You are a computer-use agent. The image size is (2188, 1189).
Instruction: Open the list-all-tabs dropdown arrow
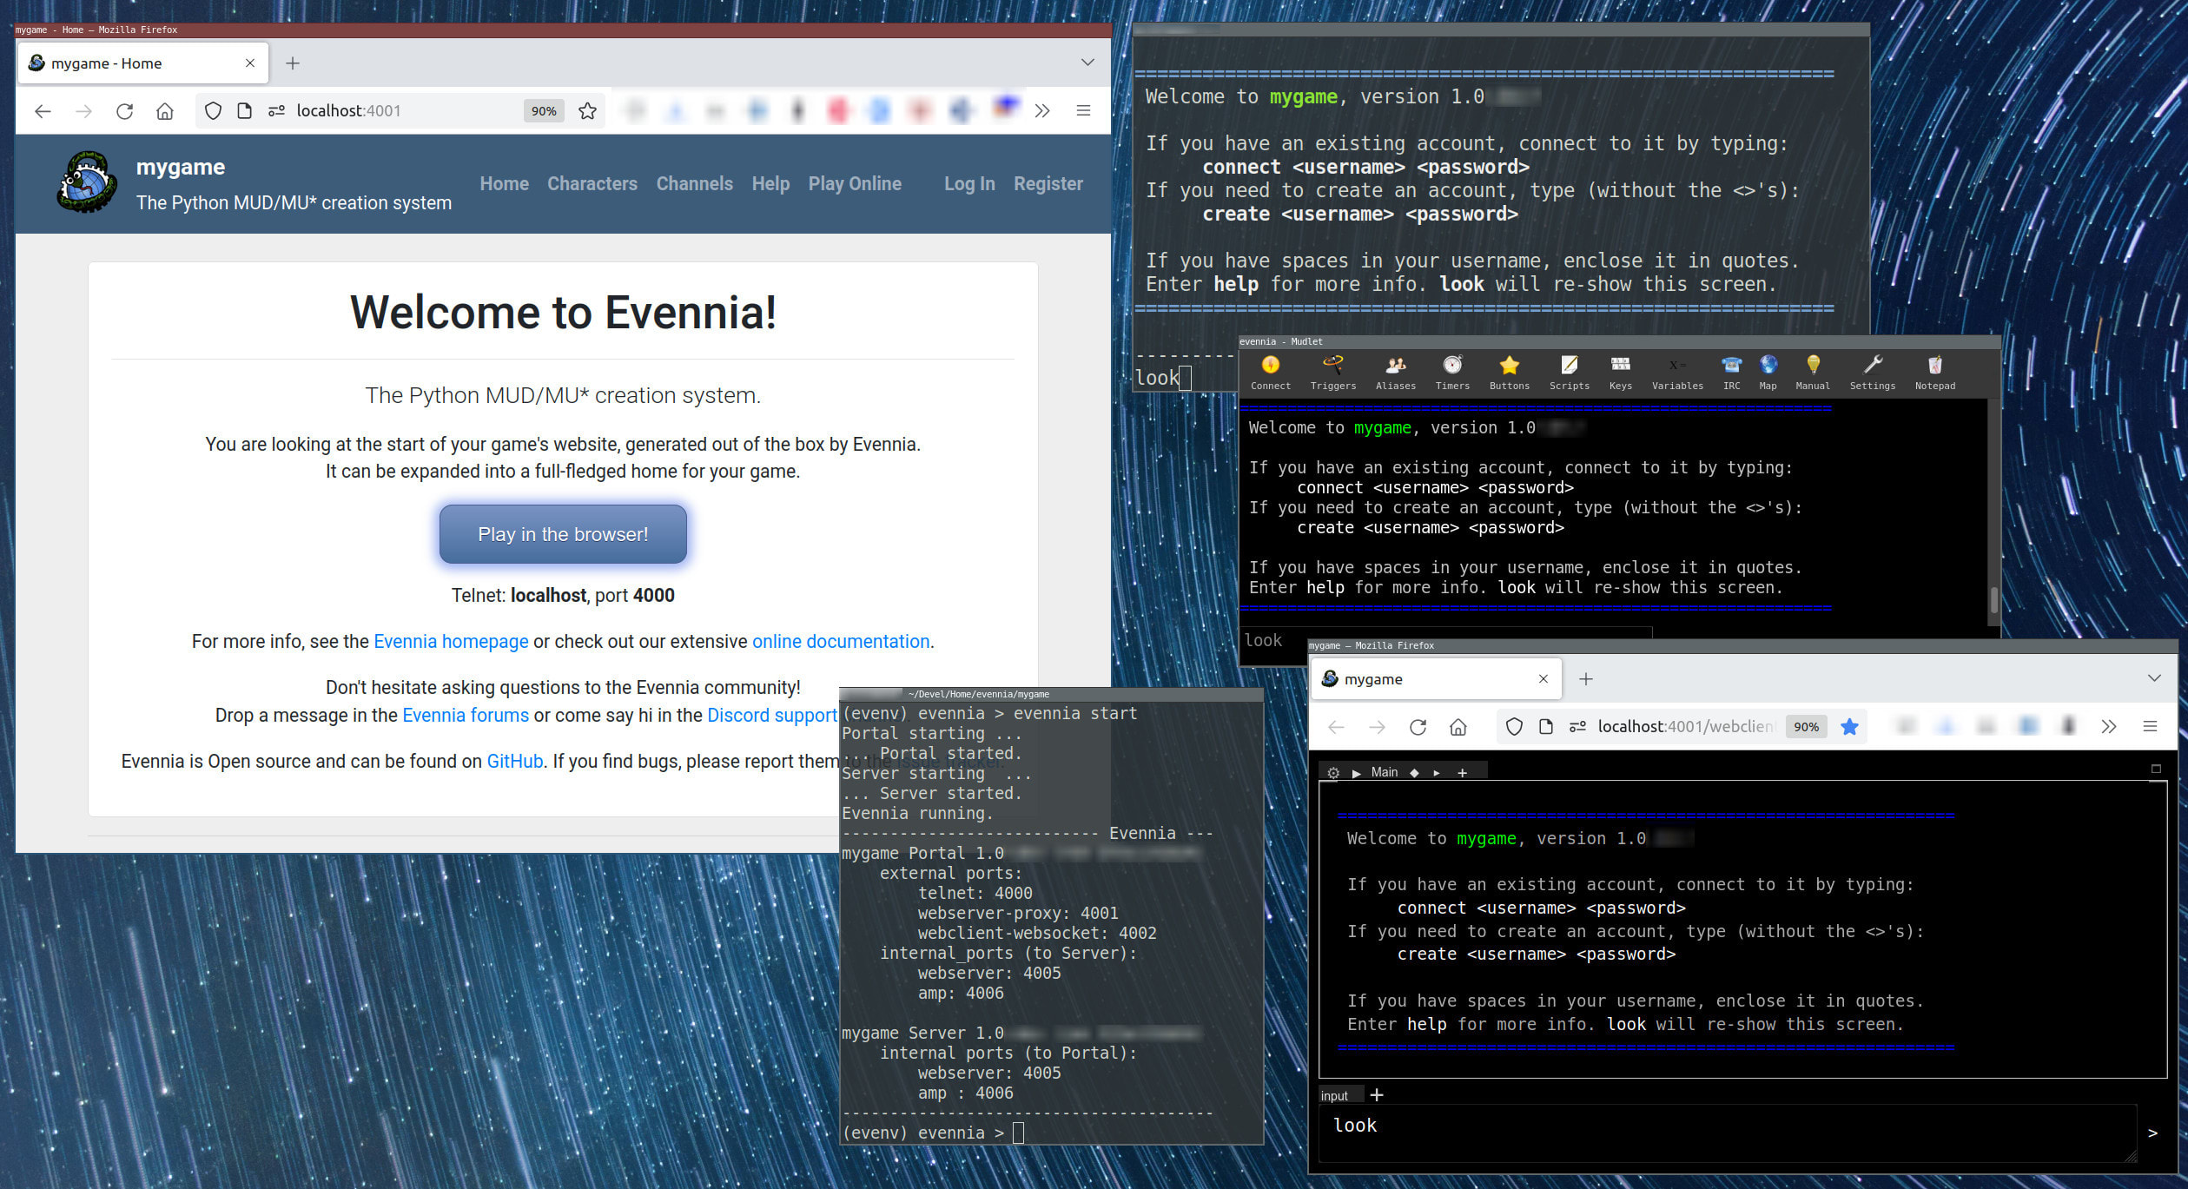pyautogui.click(x=1087, y=62)
